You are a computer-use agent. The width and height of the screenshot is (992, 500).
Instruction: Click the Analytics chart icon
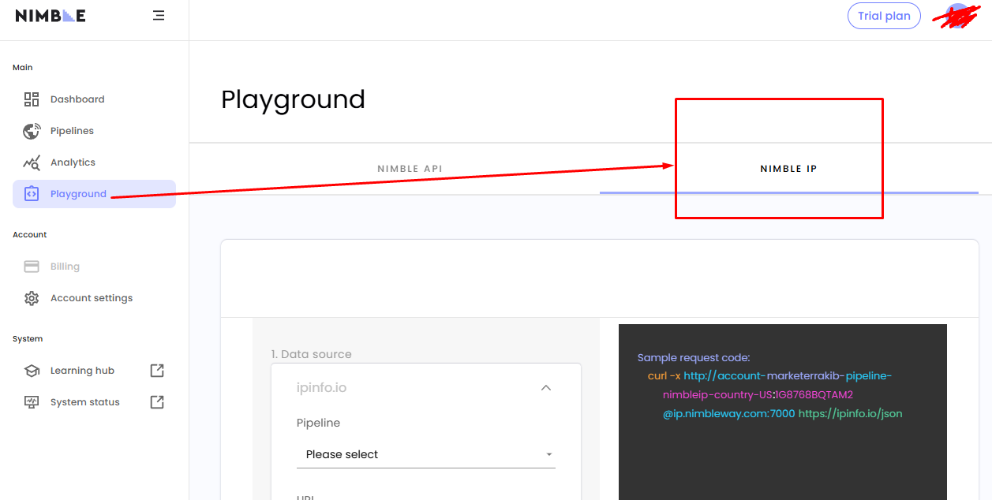pos(32,163)
